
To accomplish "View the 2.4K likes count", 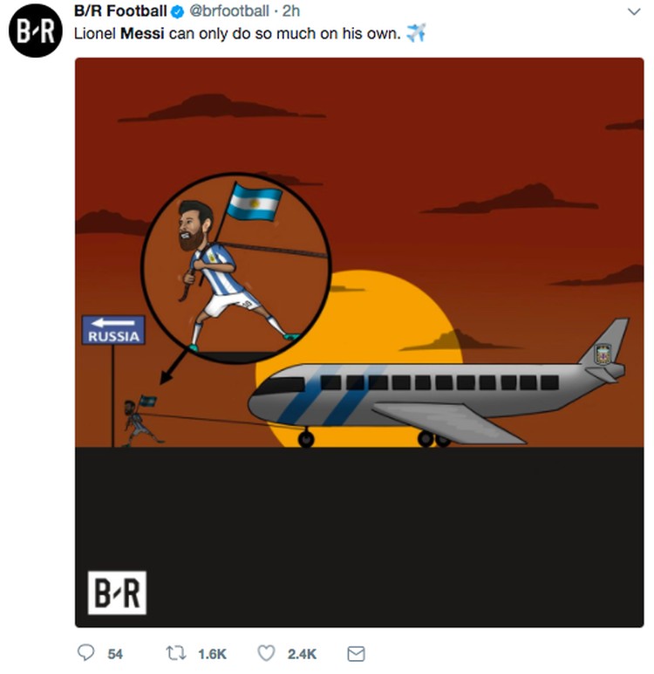I will tap(302, 654).
